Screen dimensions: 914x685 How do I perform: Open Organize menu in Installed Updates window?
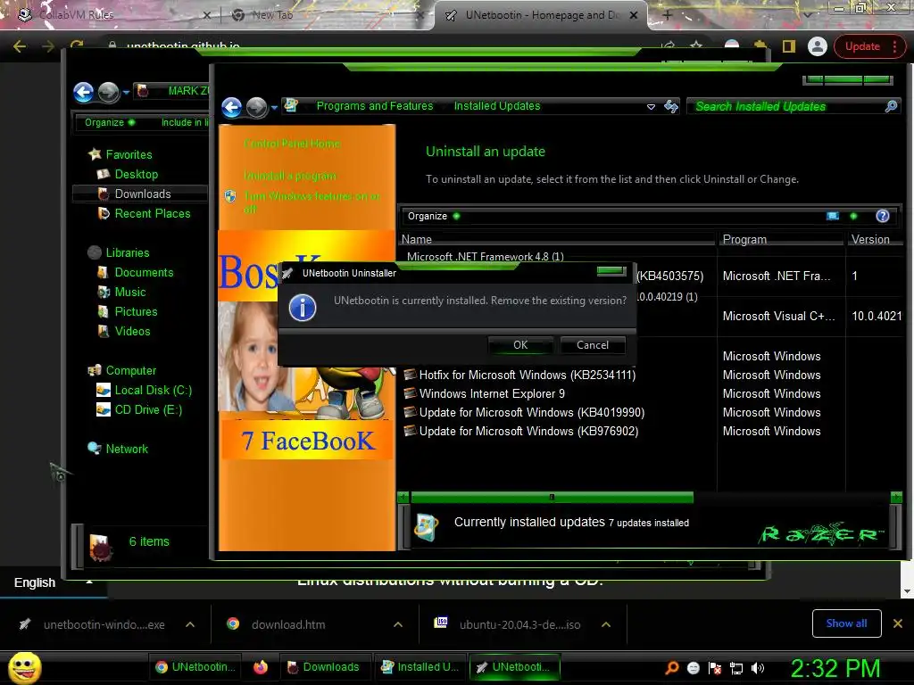[x=433, y=216]
